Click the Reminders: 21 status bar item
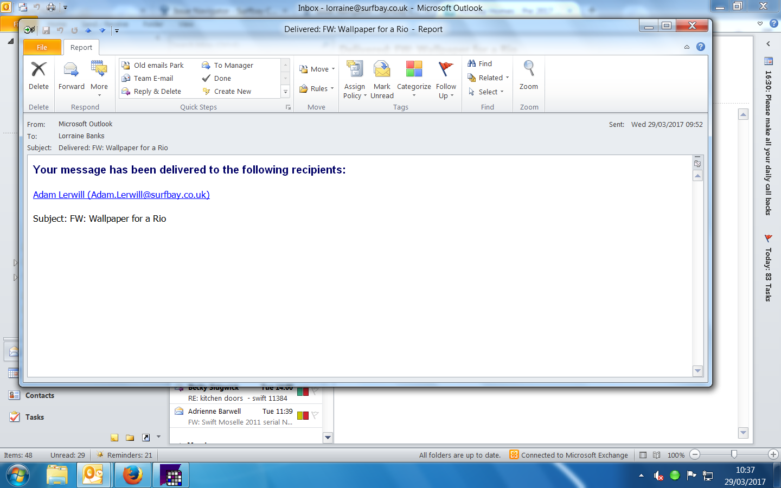Screen dimensions: 781x488 click(x=124, y=455)
